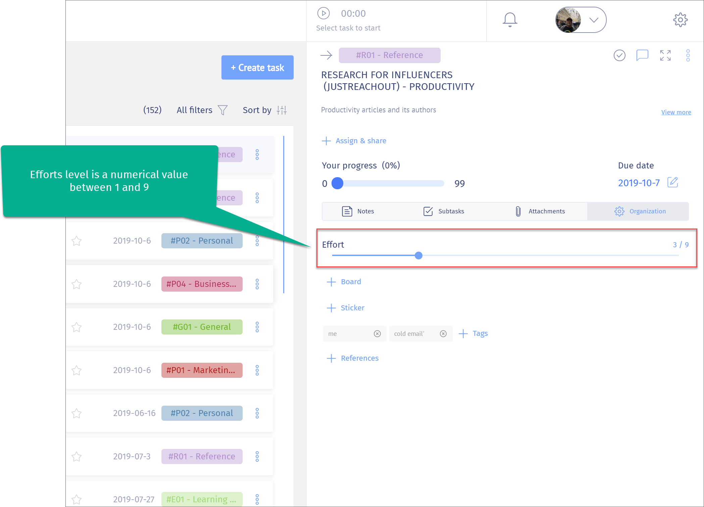The height and width of the screenshot is (507, 704).
Task: Click the task list scrollbar
Action: click(284, 215)
